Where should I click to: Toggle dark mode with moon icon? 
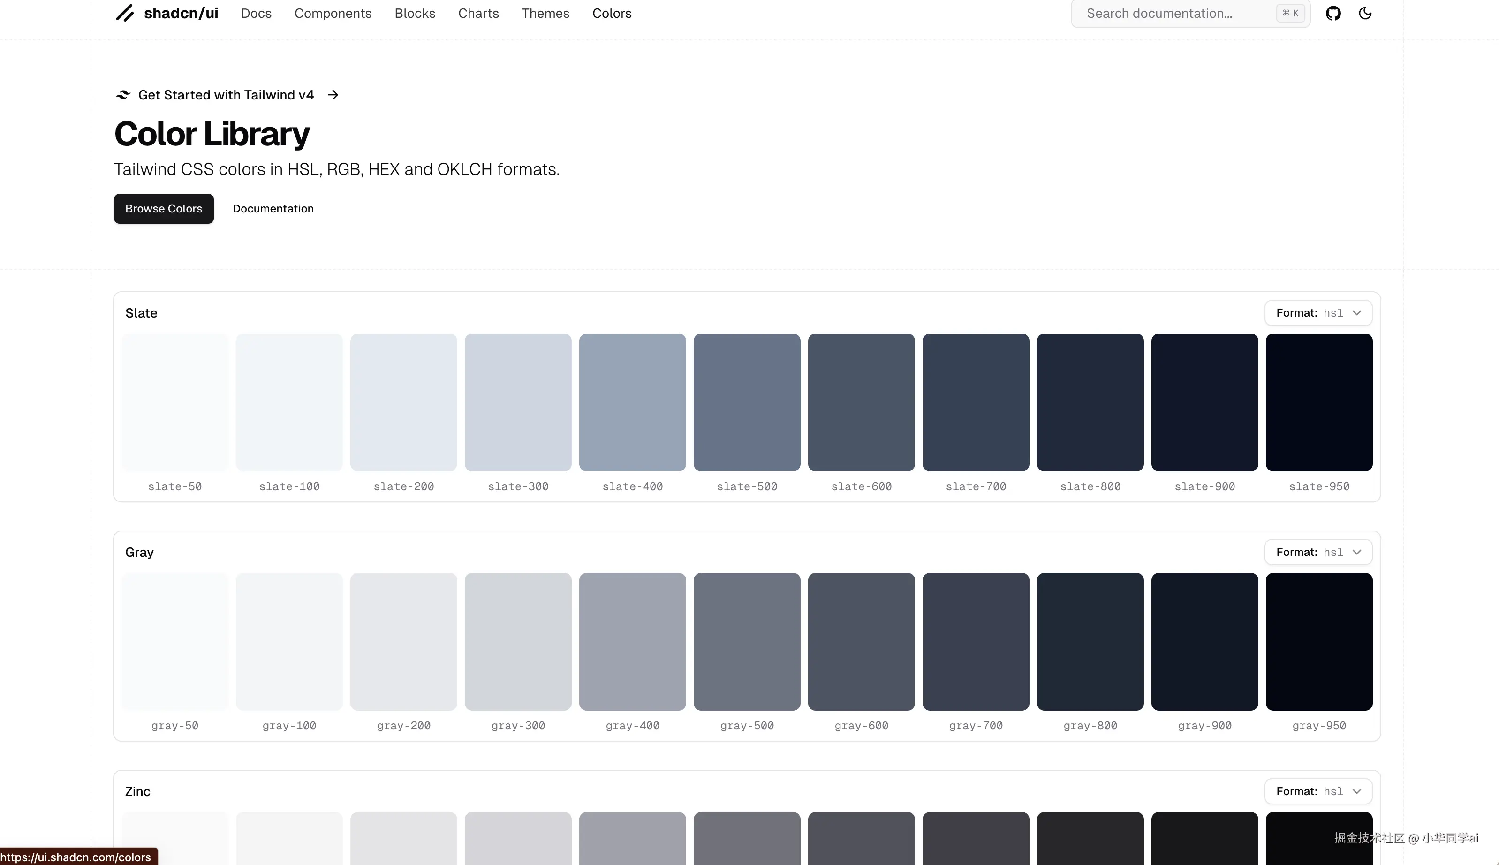click(x=1365, y=13)
